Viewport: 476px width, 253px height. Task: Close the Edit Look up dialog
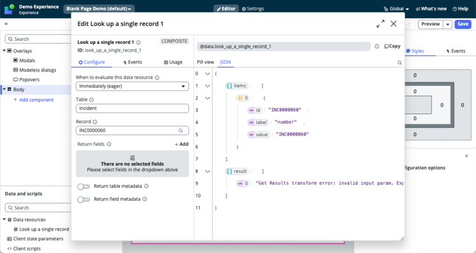coord(393,24)
